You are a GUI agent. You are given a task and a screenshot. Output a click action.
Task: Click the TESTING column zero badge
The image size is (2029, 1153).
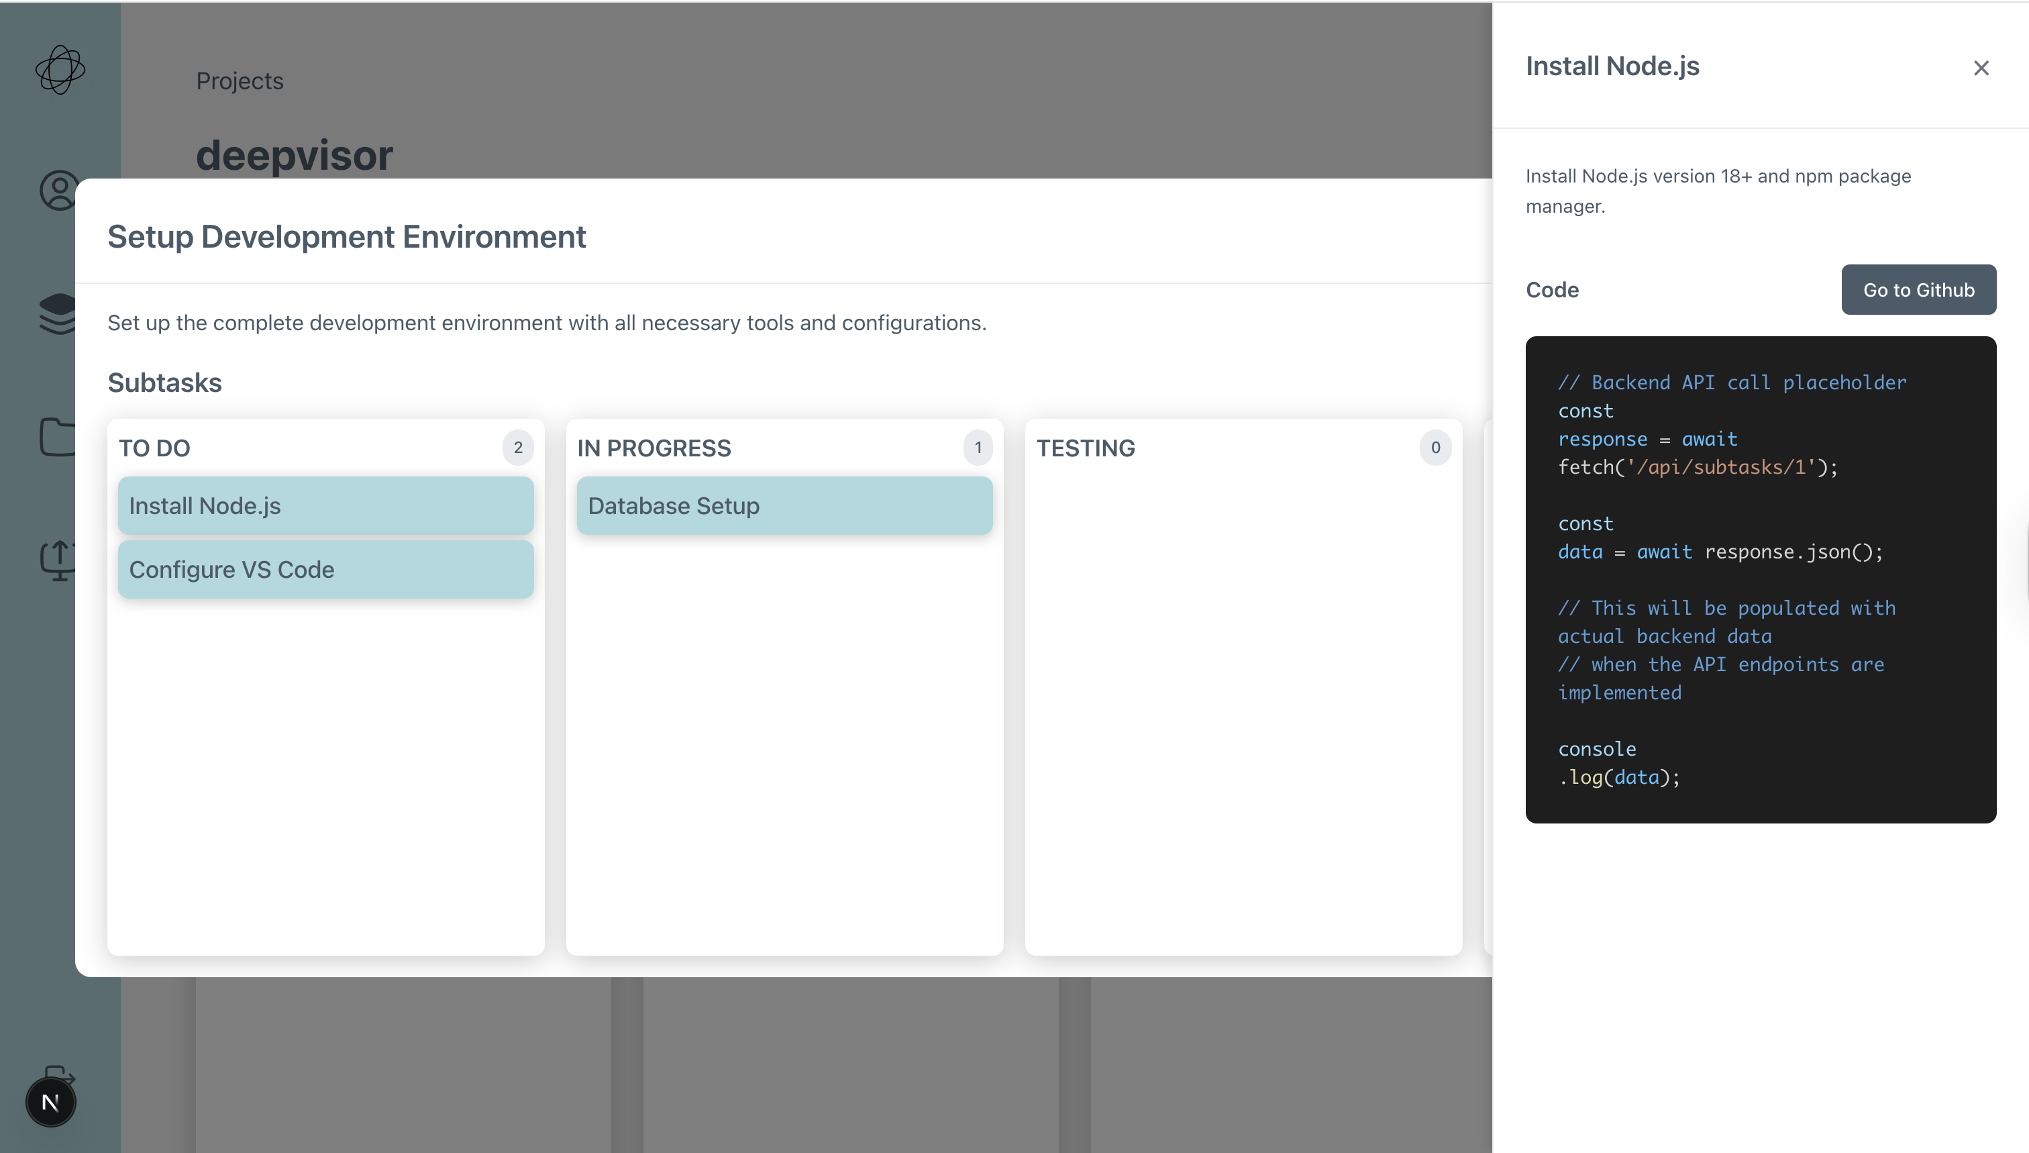click(1435, 448)
